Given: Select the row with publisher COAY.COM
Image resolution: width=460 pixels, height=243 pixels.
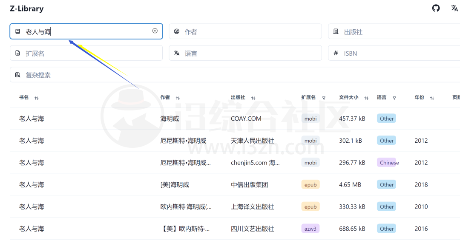Looking at the screenshot, I should 235,118.
